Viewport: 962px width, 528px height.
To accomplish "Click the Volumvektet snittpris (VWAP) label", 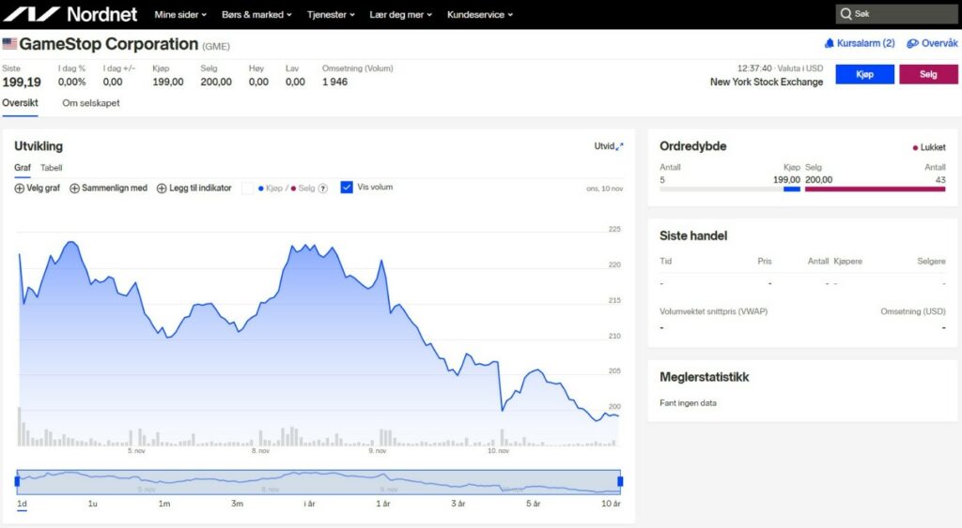I will [714, 311].
